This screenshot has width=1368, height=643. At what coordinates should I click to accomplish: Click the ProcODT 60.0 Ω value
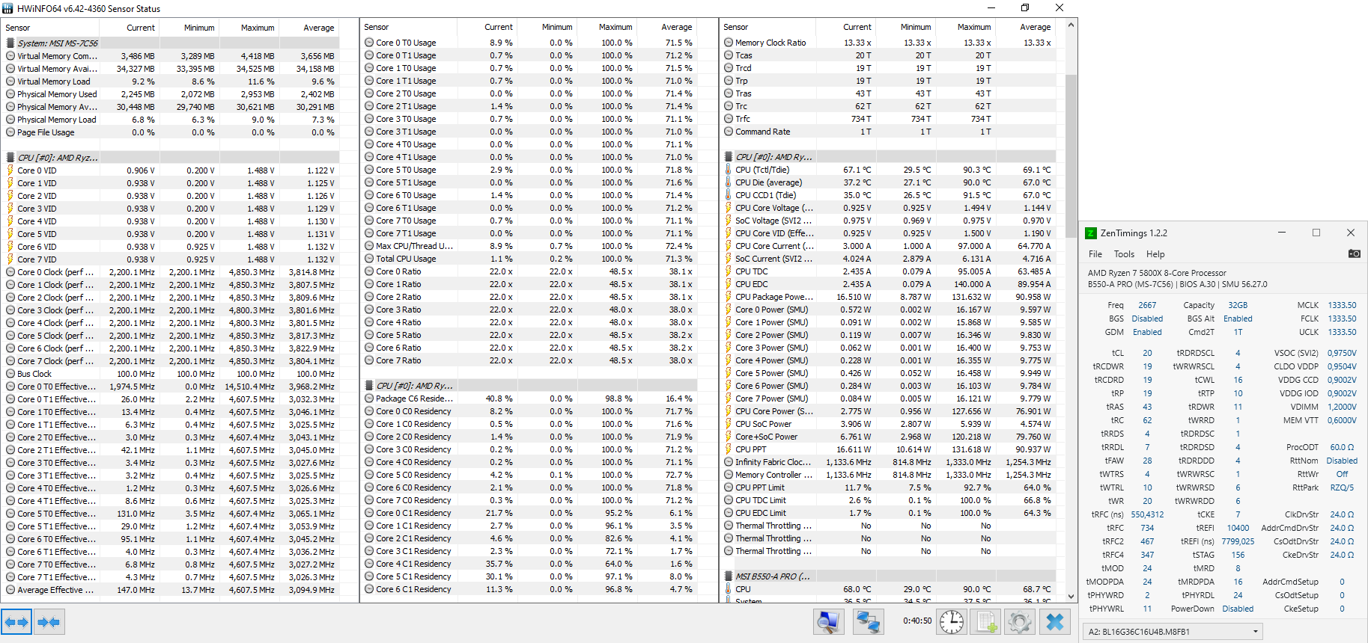1342,447
